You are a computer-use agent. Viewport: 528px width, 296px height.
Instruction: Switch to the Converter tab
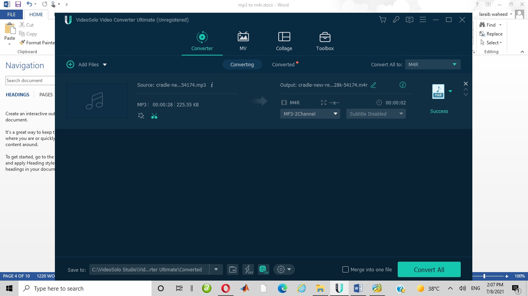click(202, 41)
